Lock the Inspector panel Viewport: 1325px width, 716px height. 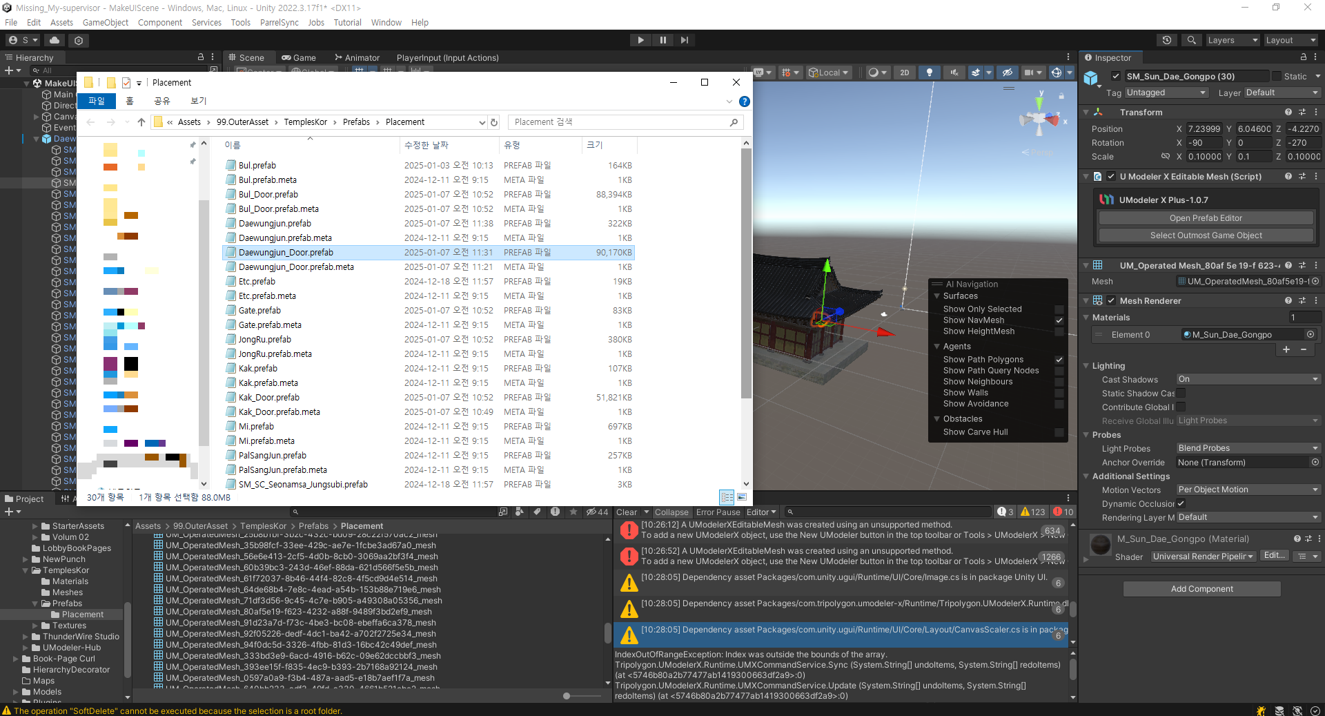click(x=1304, y=57)
